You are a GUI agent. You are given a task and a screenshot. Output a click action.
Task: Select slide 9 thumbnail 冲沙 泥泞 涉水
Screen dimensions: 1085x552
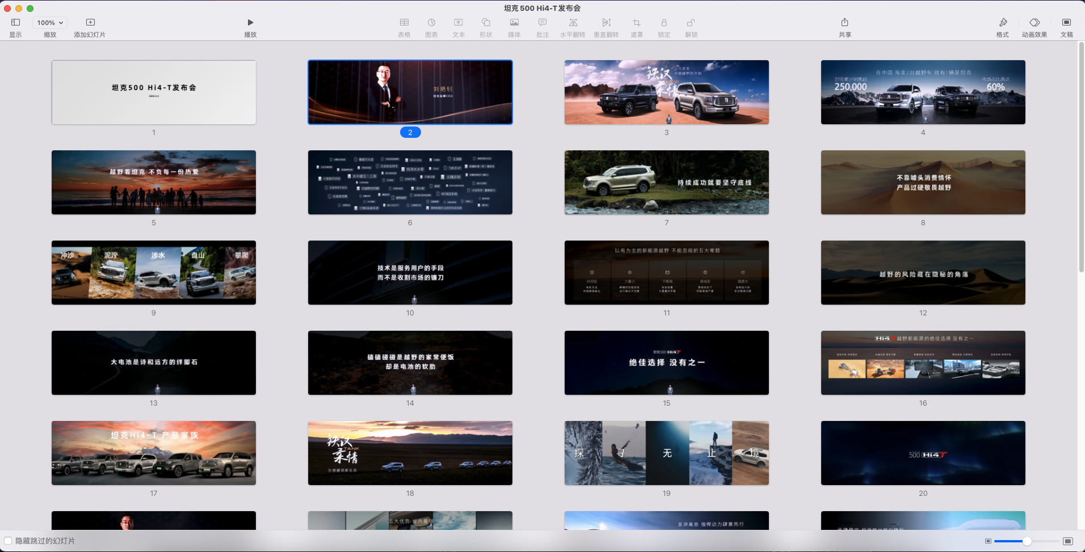[154, 273]
